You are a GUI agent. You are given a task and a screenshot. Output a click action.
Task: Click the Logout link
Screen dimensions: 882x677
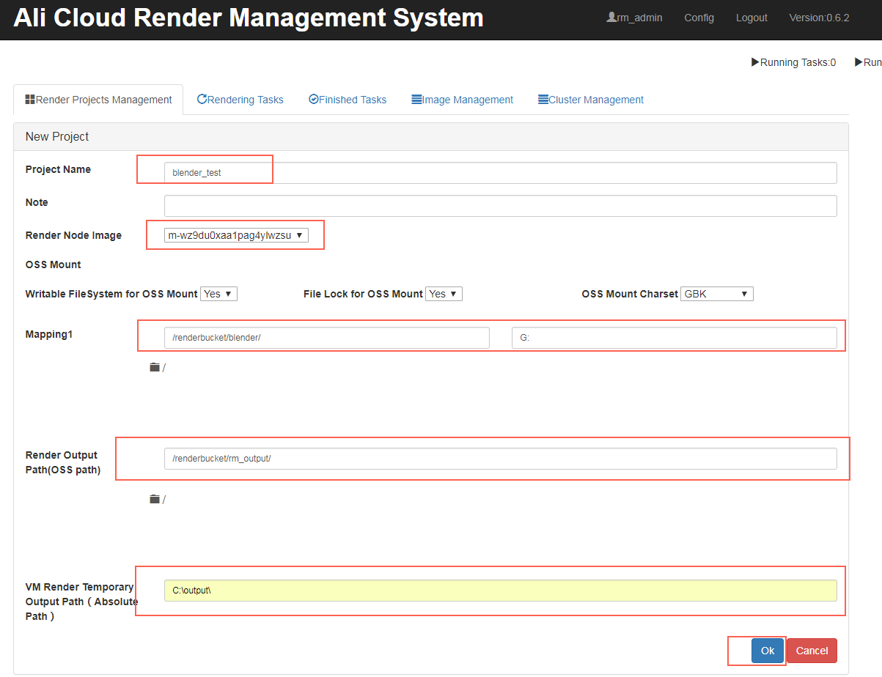point(751,18)
